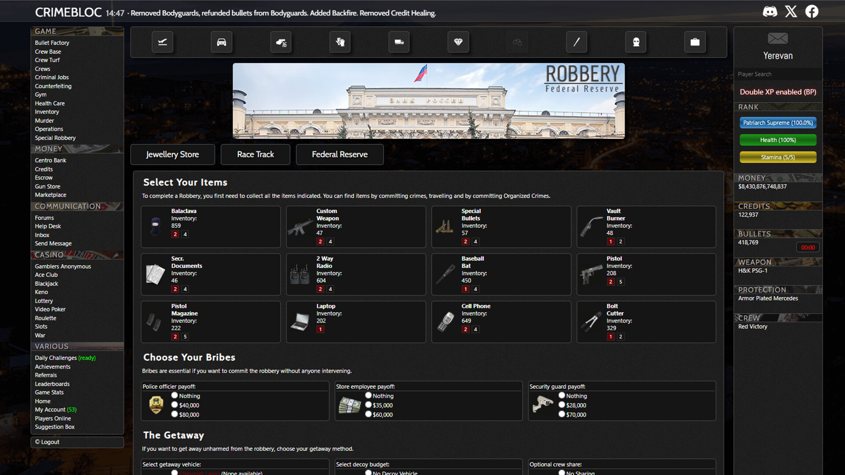
Task: Select $40,000 for the police officer payoff
Action: [174, 405]
